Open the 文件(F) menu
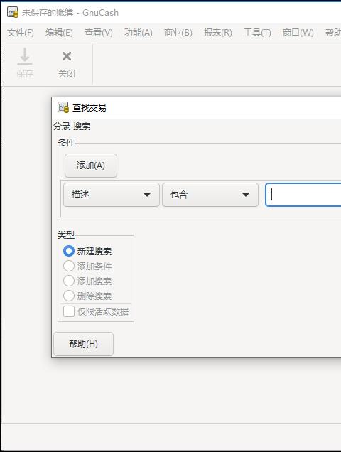 pos(21,32)
